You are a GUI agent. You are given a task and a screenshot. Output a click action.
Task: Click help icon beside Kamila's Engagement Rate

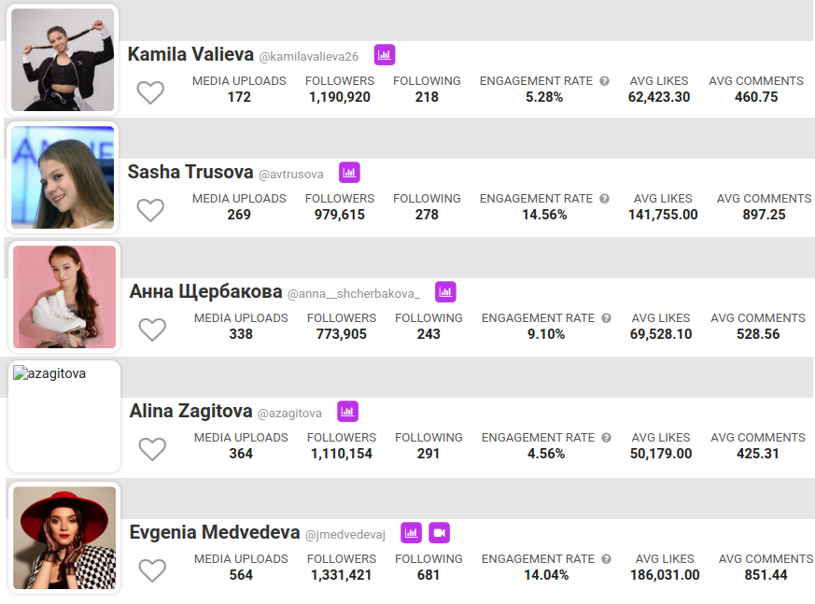(x=604, y=81)
